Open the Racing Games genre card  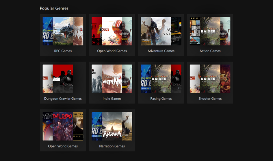click(161, 83)
